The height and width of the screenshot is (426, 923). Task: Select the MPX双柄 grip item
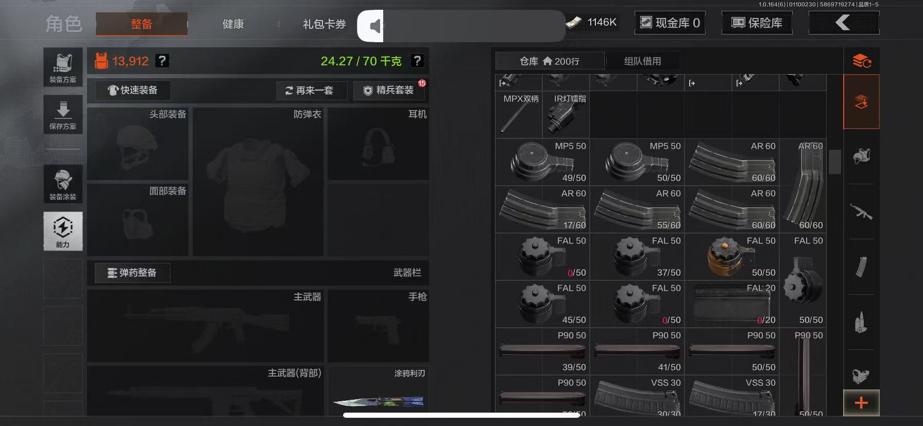[x=519, y=114]
